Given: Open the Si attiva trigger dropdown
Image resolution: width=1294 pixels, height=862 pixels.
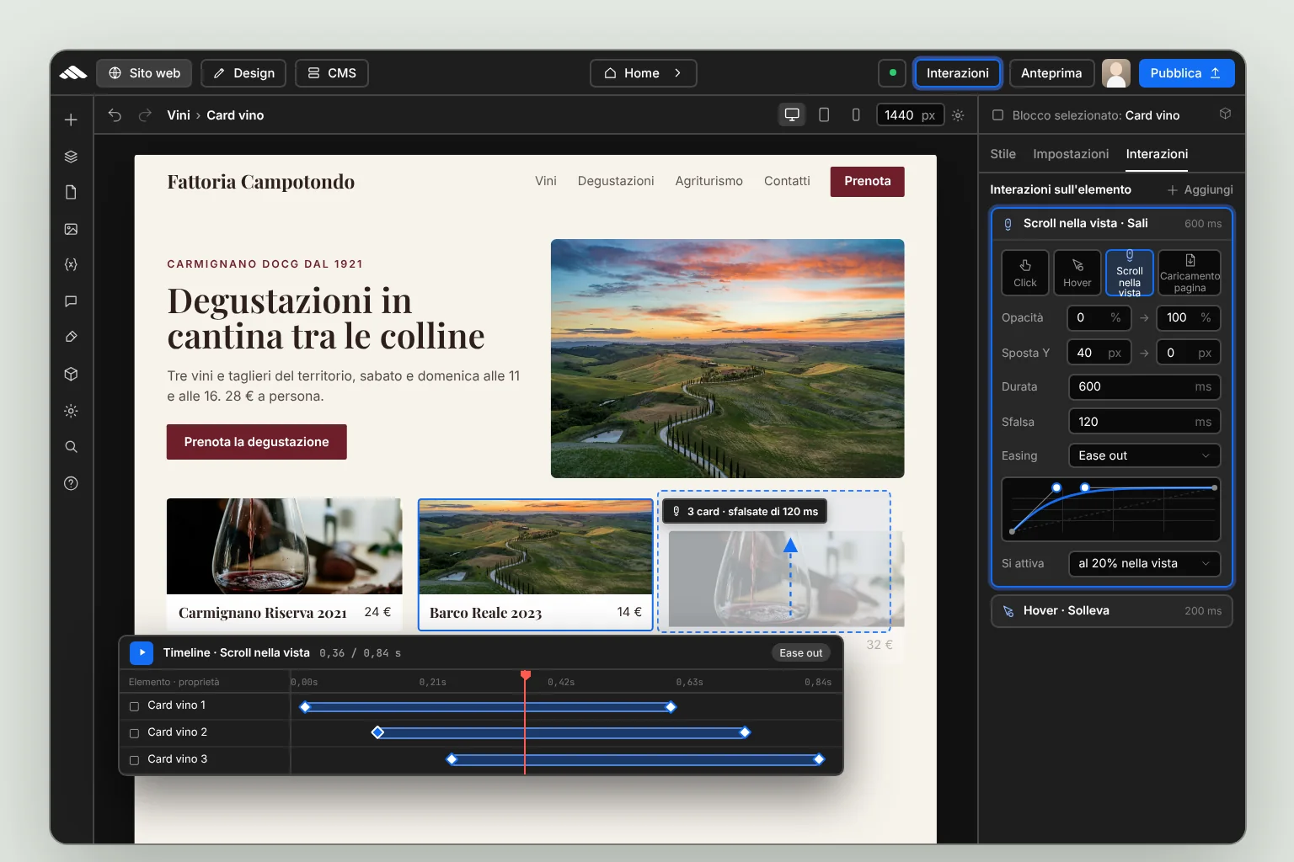Looking at the screenshot, I should point(1144,563).
